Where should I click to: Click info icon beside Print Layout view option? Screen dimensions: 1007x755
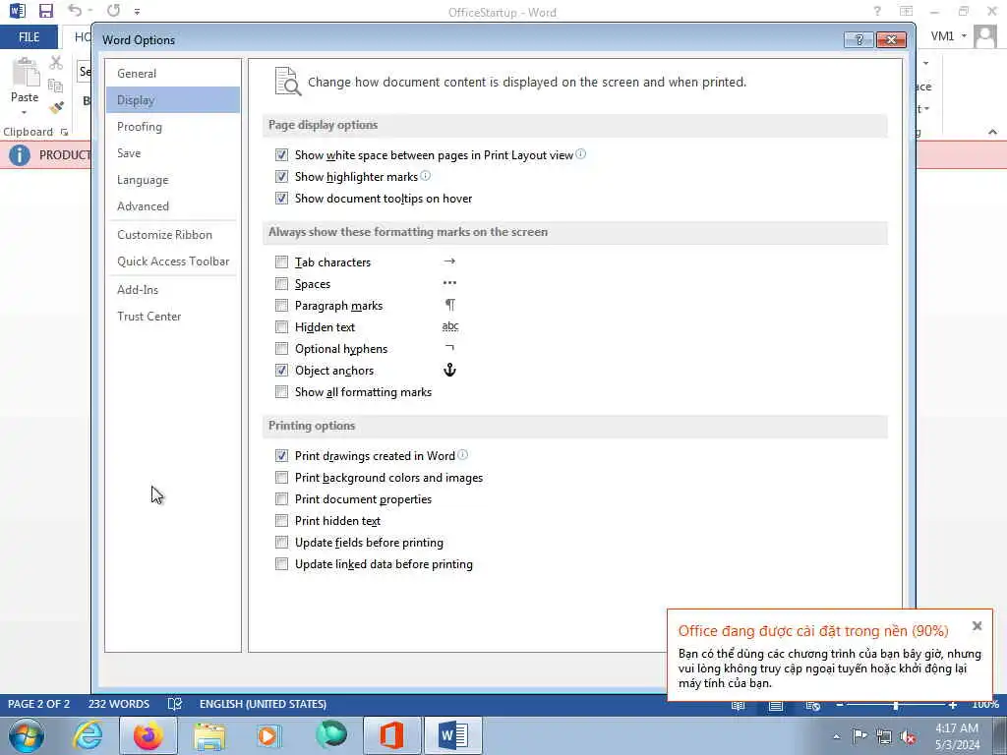point(580,153)
